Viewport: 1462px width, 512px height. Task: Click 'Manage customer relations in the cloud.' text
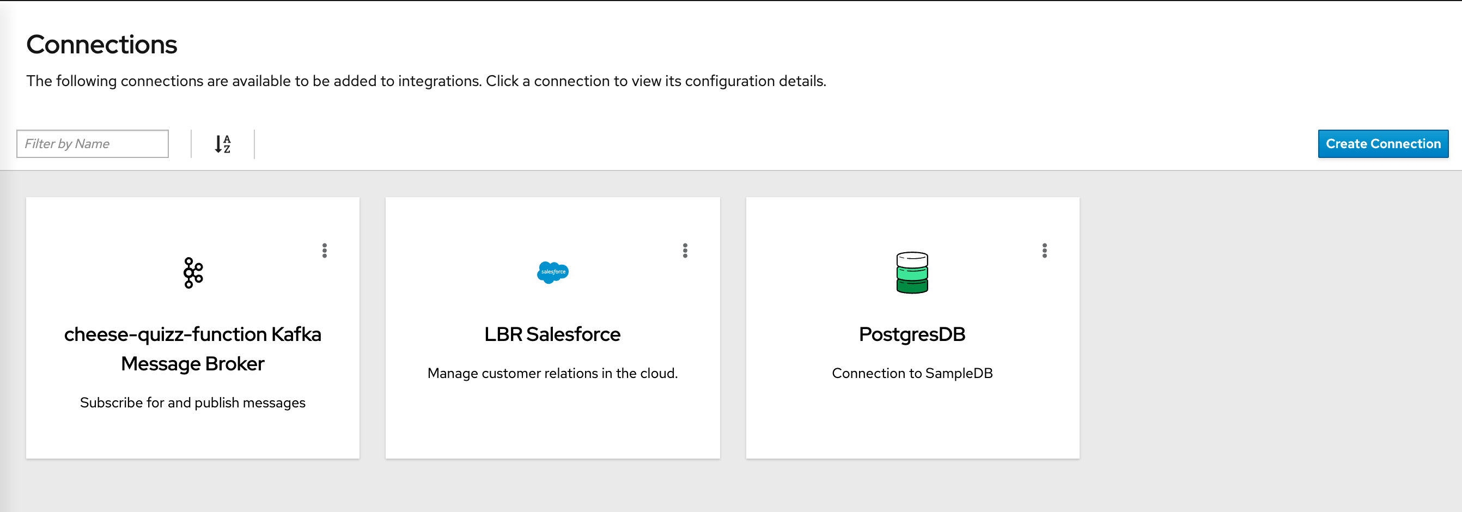coord(552,373)
